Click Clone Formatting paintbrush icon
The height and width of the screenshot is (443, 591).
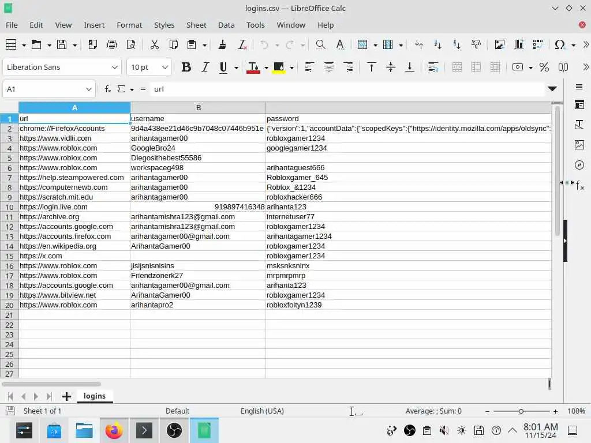pyautogui.click(x=222, y=44)
